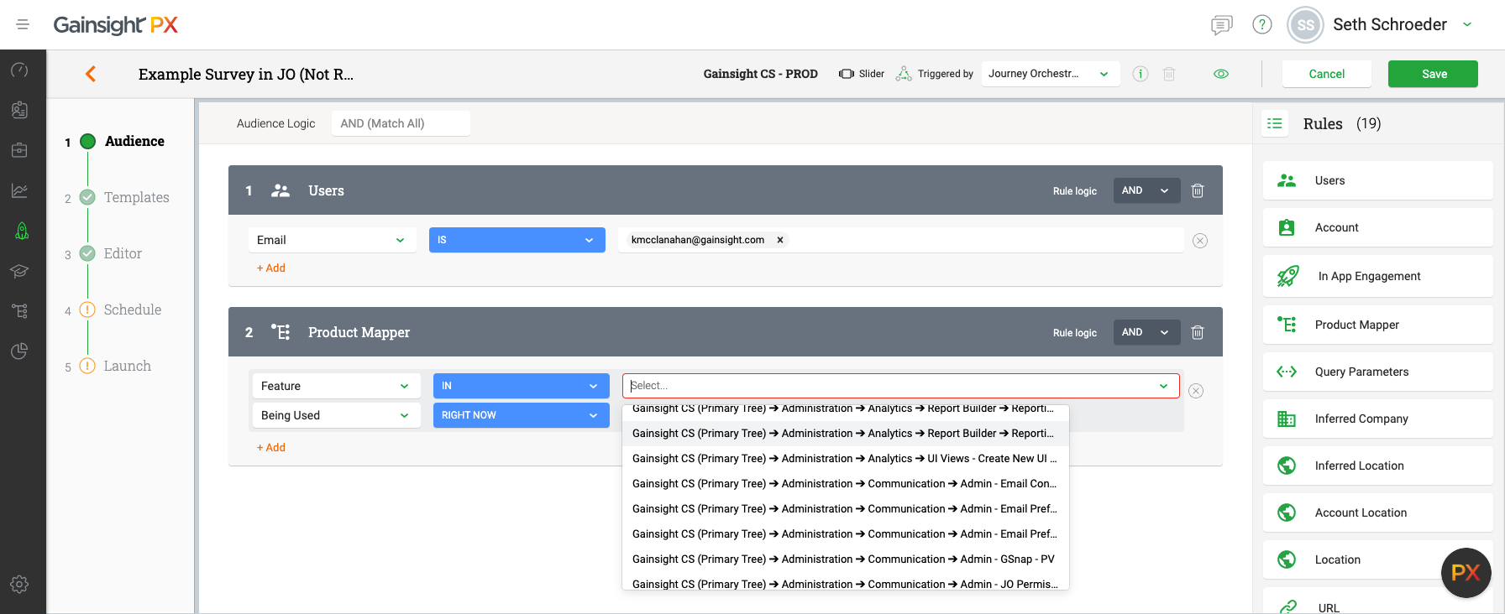Open the floating PX assistant badge
The image size is (1505, 614).
click(x=1466, y=573)
